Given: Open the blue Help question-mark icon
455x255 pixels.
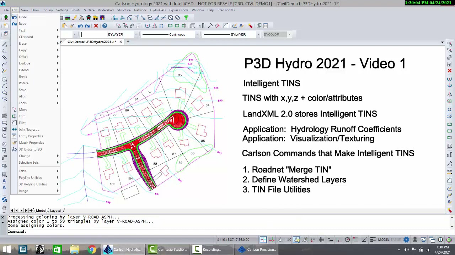Looking at the screenshot, I should pos(105,26).
